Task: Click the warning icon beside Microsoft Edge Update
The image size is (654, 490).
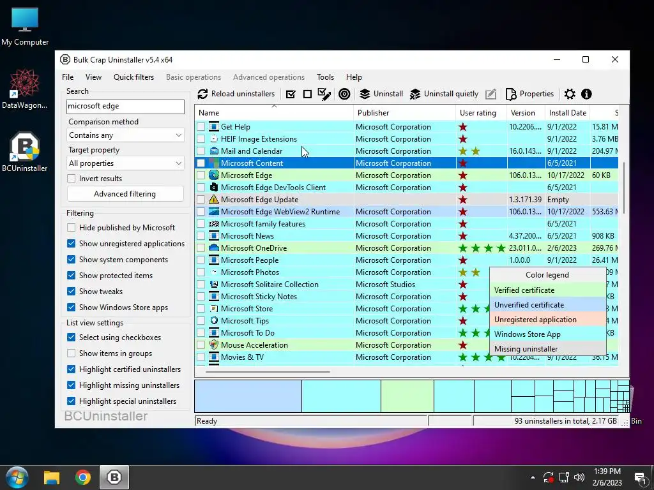Action: click(213, 200)
